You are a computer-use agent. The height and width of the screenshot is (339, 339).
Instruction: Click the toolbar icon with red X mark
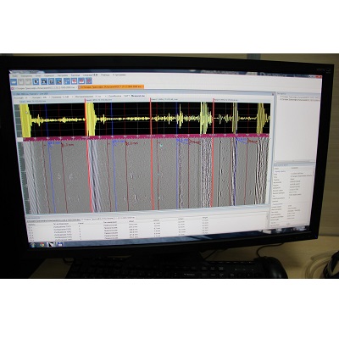pos(74,81)
